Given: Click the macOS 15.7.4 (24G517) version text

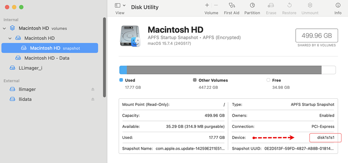Looking at the screenshot, I should 169,43.
